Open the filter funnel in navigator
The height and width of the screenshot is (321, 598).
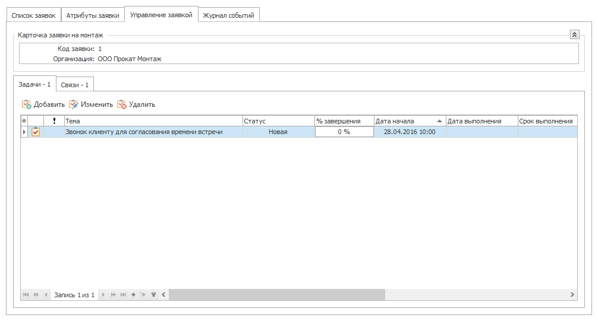tap(153, 295)
